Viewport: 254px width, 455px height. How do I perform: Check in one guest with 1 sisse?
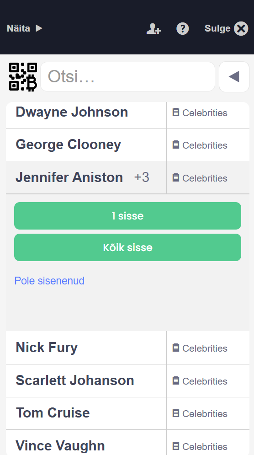pyautogui.click(x=127, y=216)
